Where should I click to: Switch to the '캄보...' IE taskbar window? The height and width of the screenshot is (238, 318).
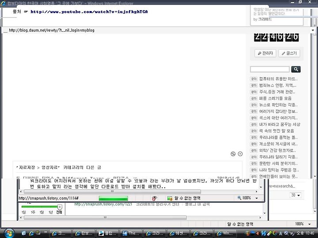83,233
